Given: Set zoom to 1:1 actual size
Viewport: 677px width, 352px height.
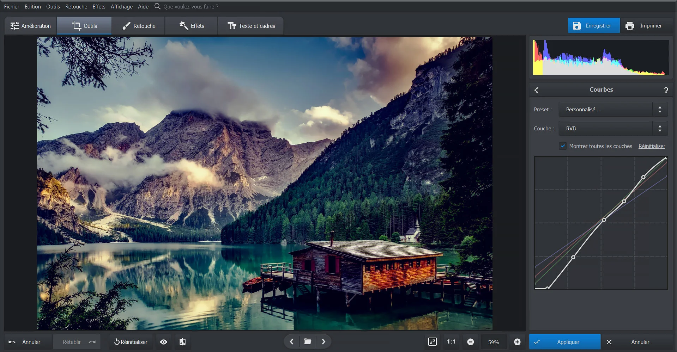Looking at the screenshot, I should tap(451, 342).
